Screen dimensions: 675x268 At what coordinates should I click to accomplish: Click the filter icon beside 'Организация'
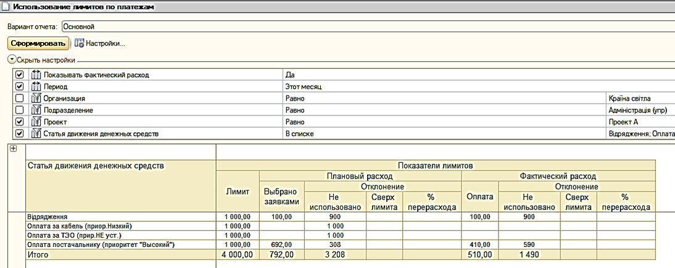point(36,98)
